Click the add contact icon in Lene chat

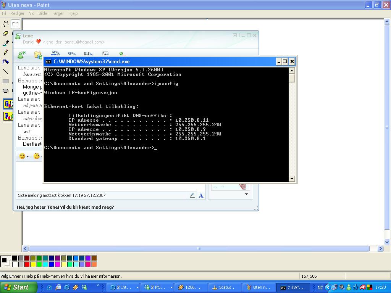tap(22, 54)
